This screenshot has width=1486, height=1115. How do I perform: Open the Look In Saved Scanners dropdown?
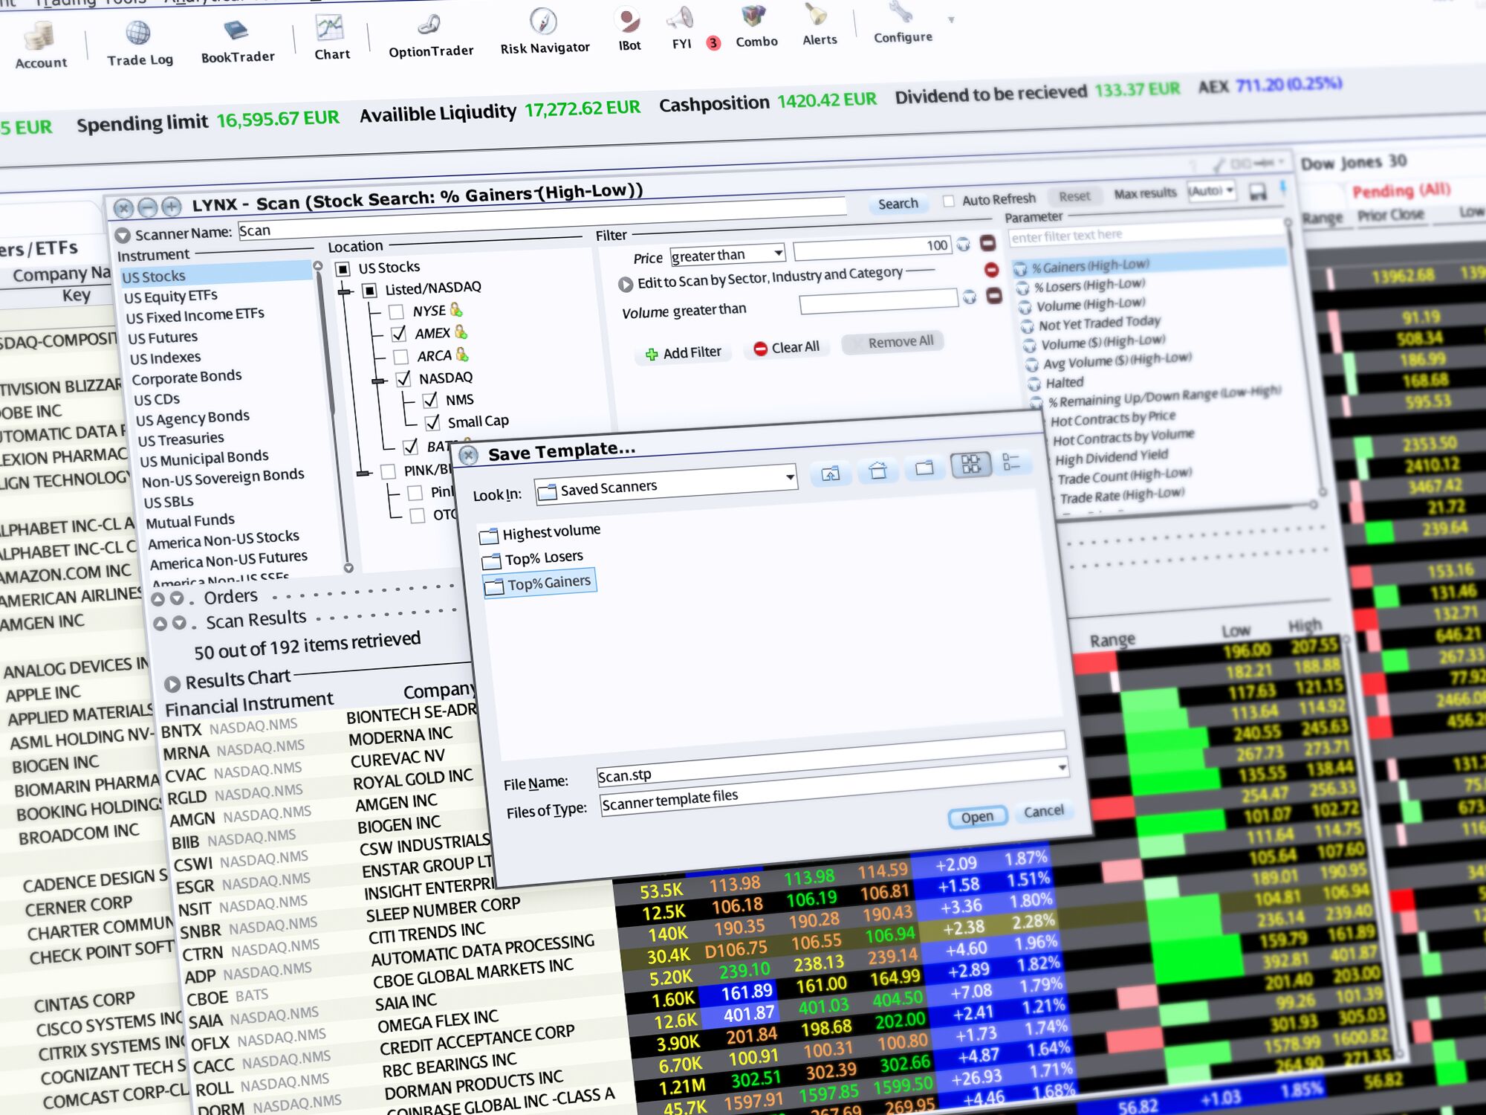[666, 485]
